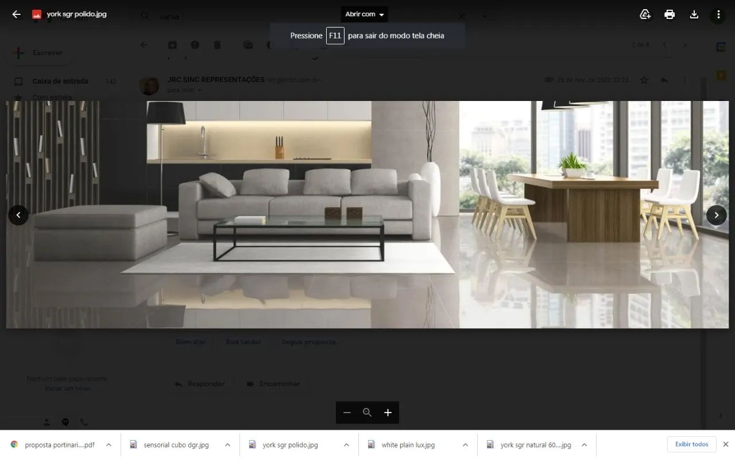Download the previewed image

coord(694,14)
